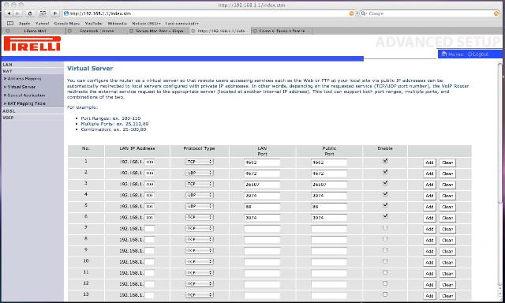The image size is (505, 303).
Task: Toggle the Enable checkbox for row 3
Action: 385,183
